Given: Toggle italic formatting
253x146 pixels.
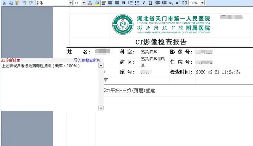Looking at the screenshot, I should coord(144,3).
